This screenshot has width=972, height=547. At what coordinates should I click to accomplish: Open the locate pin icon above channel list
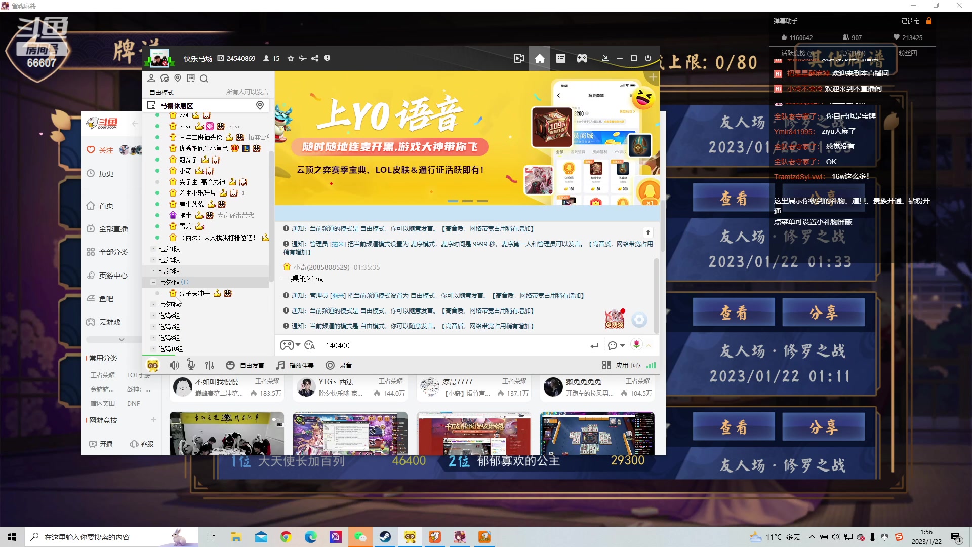click(178, 78)
